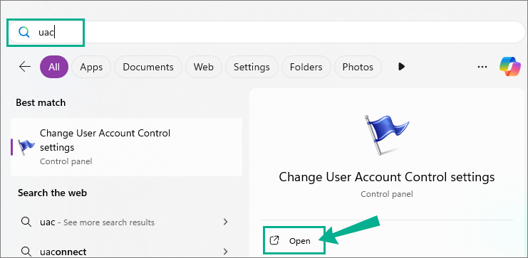
Task: Show more filter tabs with the play arrow
Action: [401, 67]
